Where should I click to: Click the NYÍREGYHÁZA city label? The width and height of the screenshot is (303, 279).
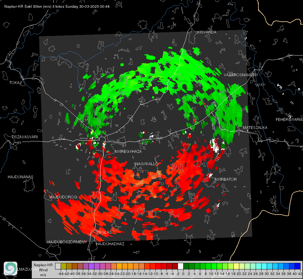(128, 152)
